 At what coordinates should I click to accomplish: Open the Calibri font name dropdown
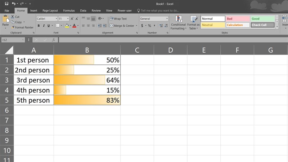click(57, 19)
